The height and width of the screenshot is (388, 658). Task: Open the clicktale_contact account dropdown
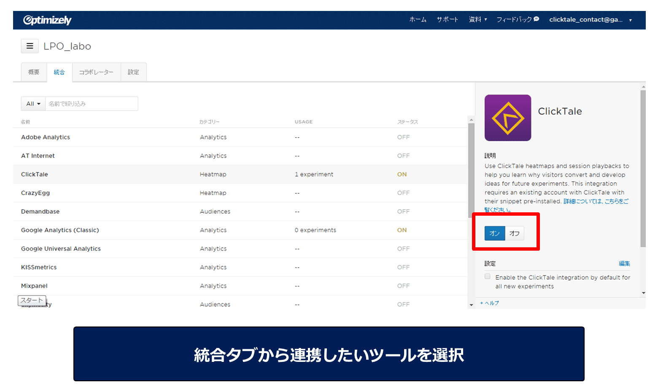click(x=591, y=19)
